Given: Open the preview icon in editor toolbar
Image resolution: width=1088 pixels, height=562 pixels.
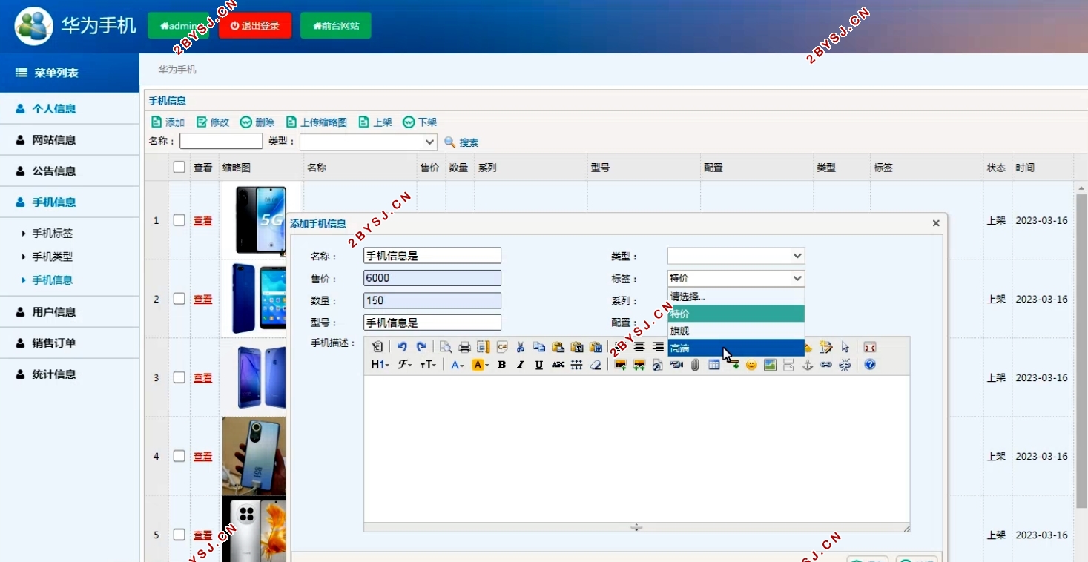Looking at the screenshot, I should [446, 346].
